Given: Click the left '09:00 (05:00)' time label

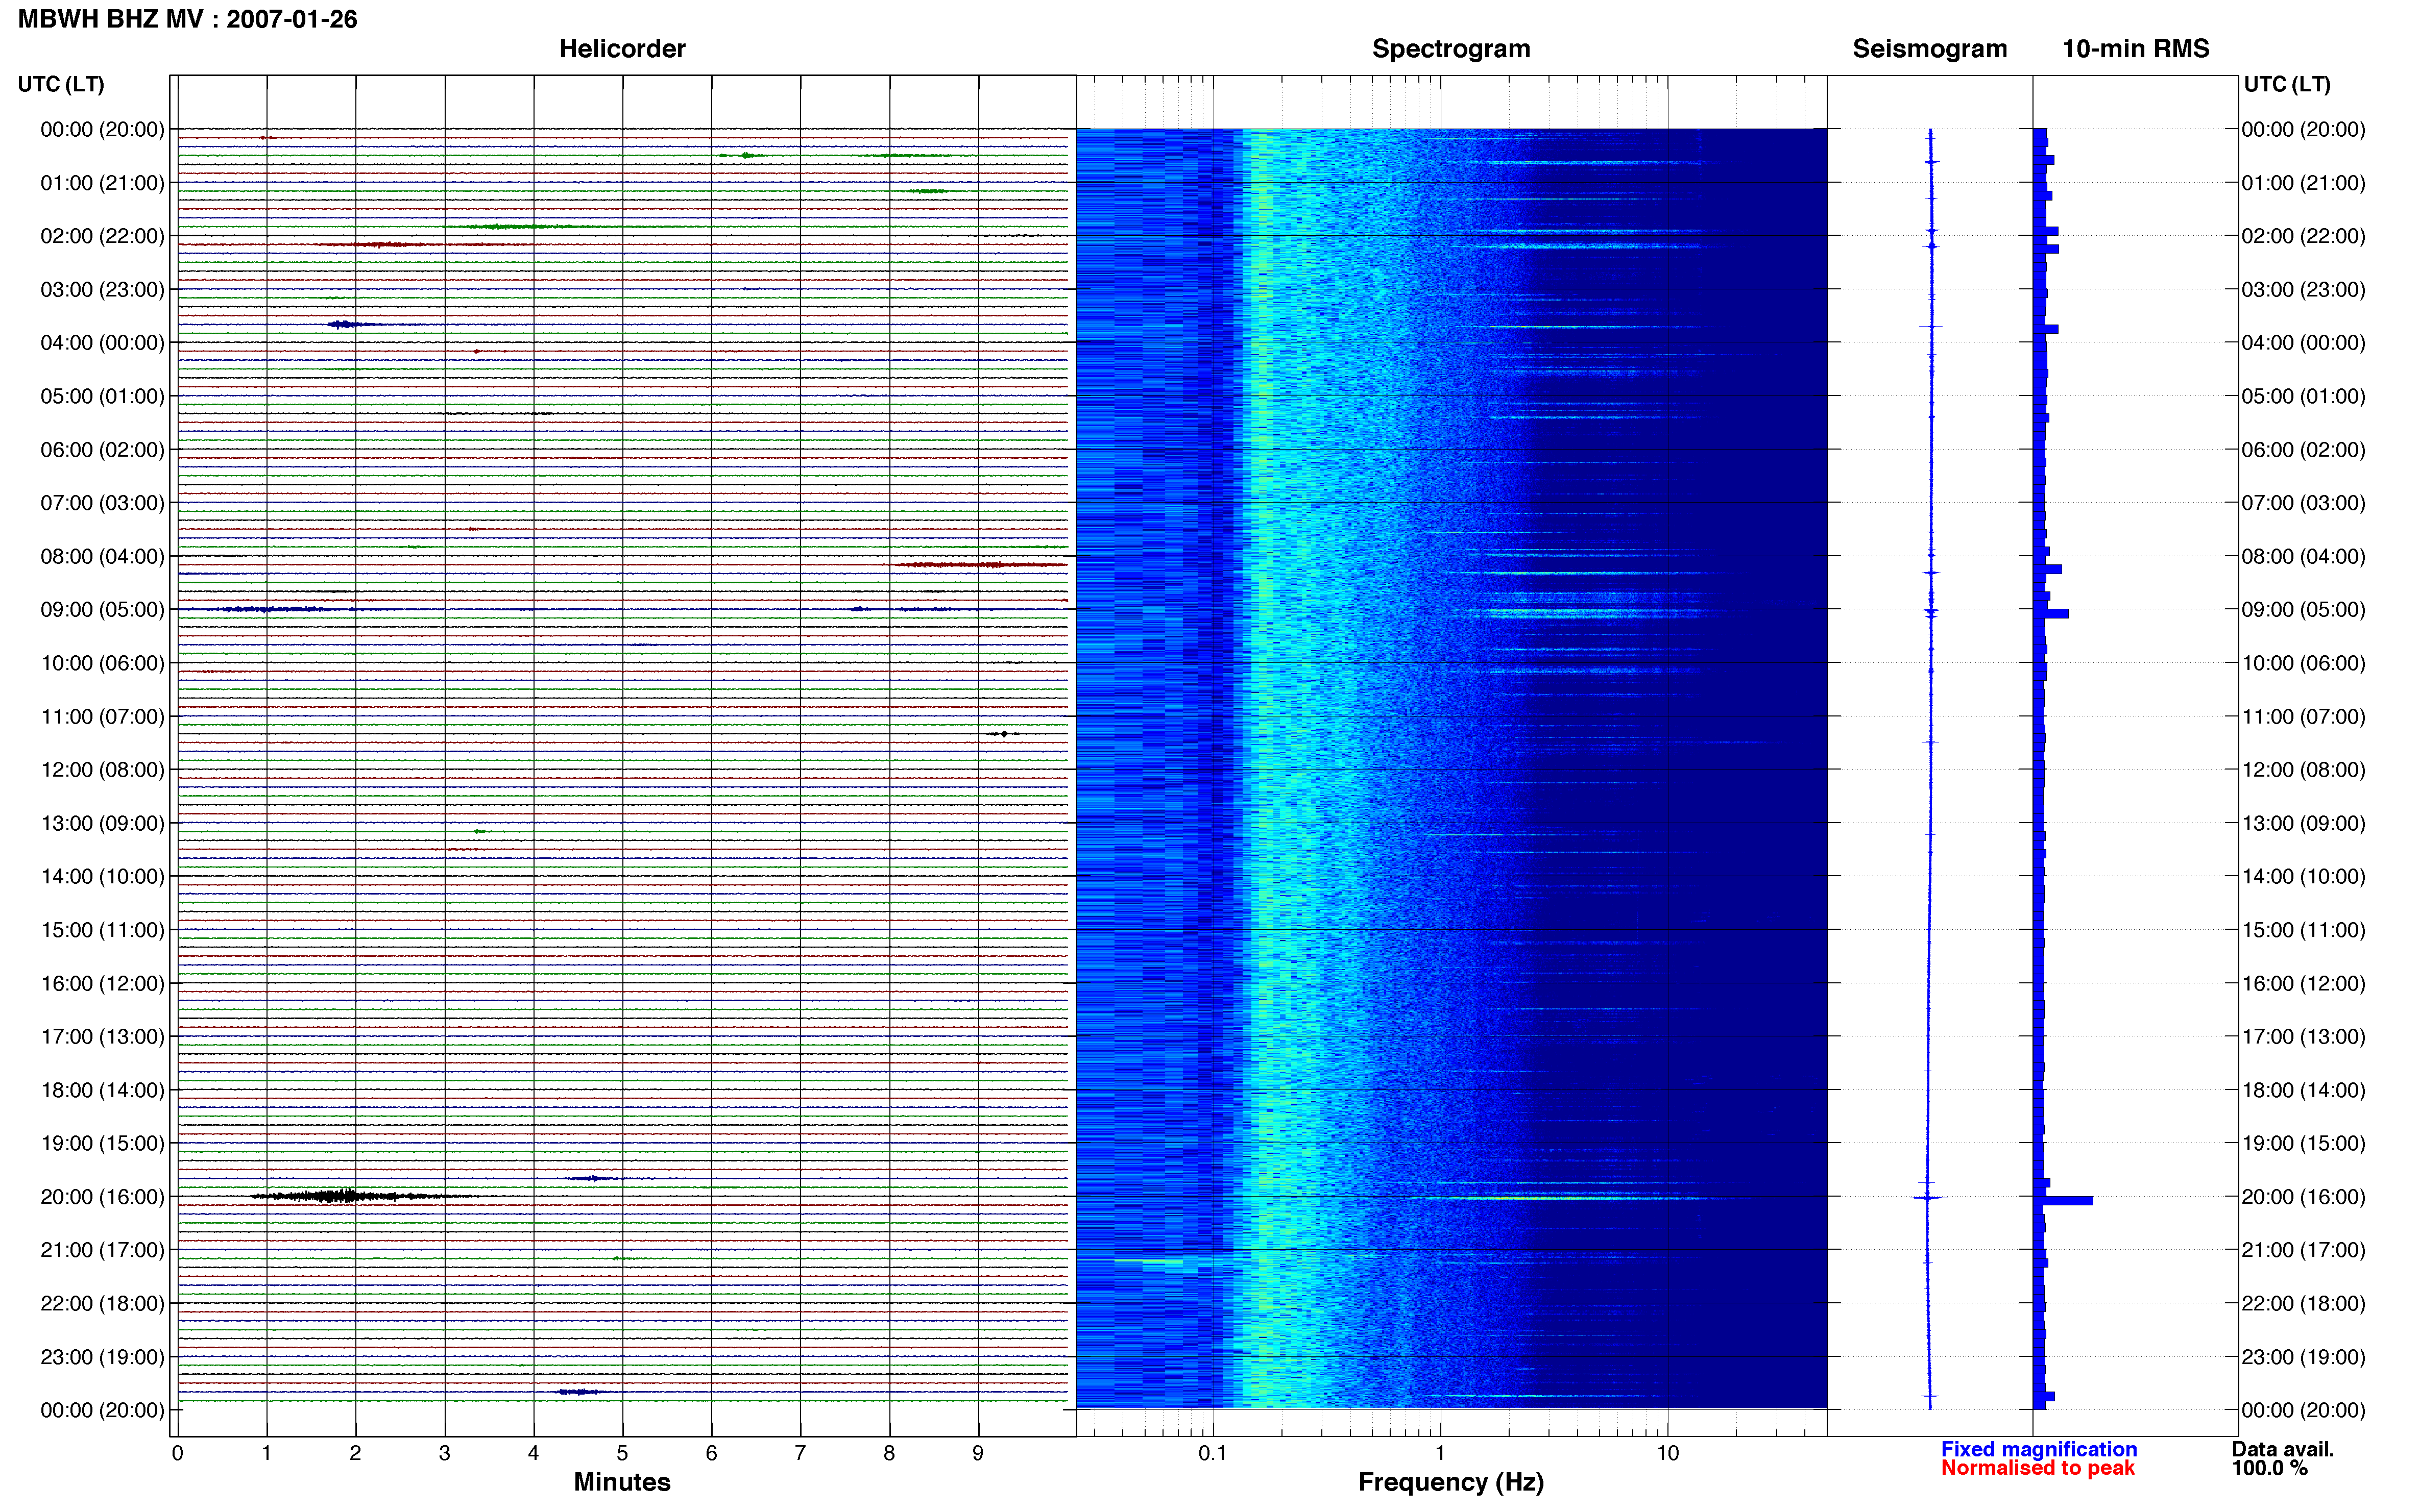Looking at the screenshot, I should coord(102,610).
